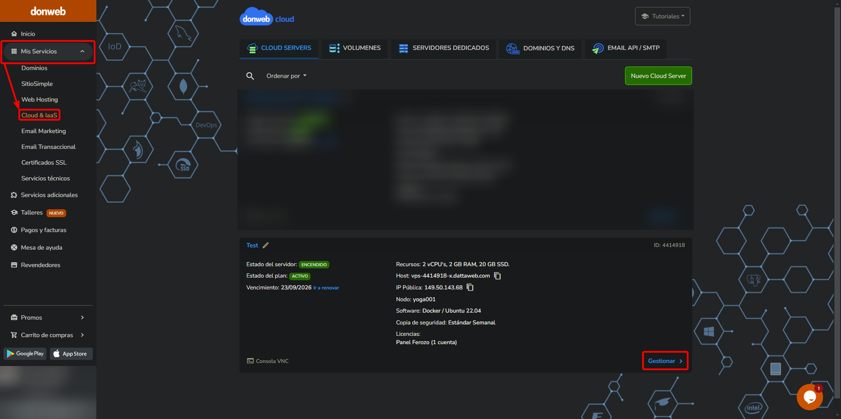This screenshot has height=419, width=841.
Task: Click the Volumenes tab icon
Action: tap(334, 48)
